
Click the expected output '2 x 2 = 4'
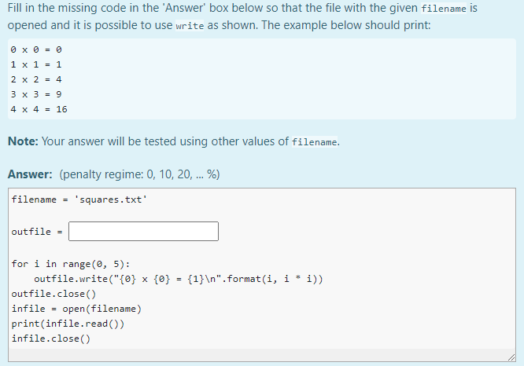tap(36, 79)
